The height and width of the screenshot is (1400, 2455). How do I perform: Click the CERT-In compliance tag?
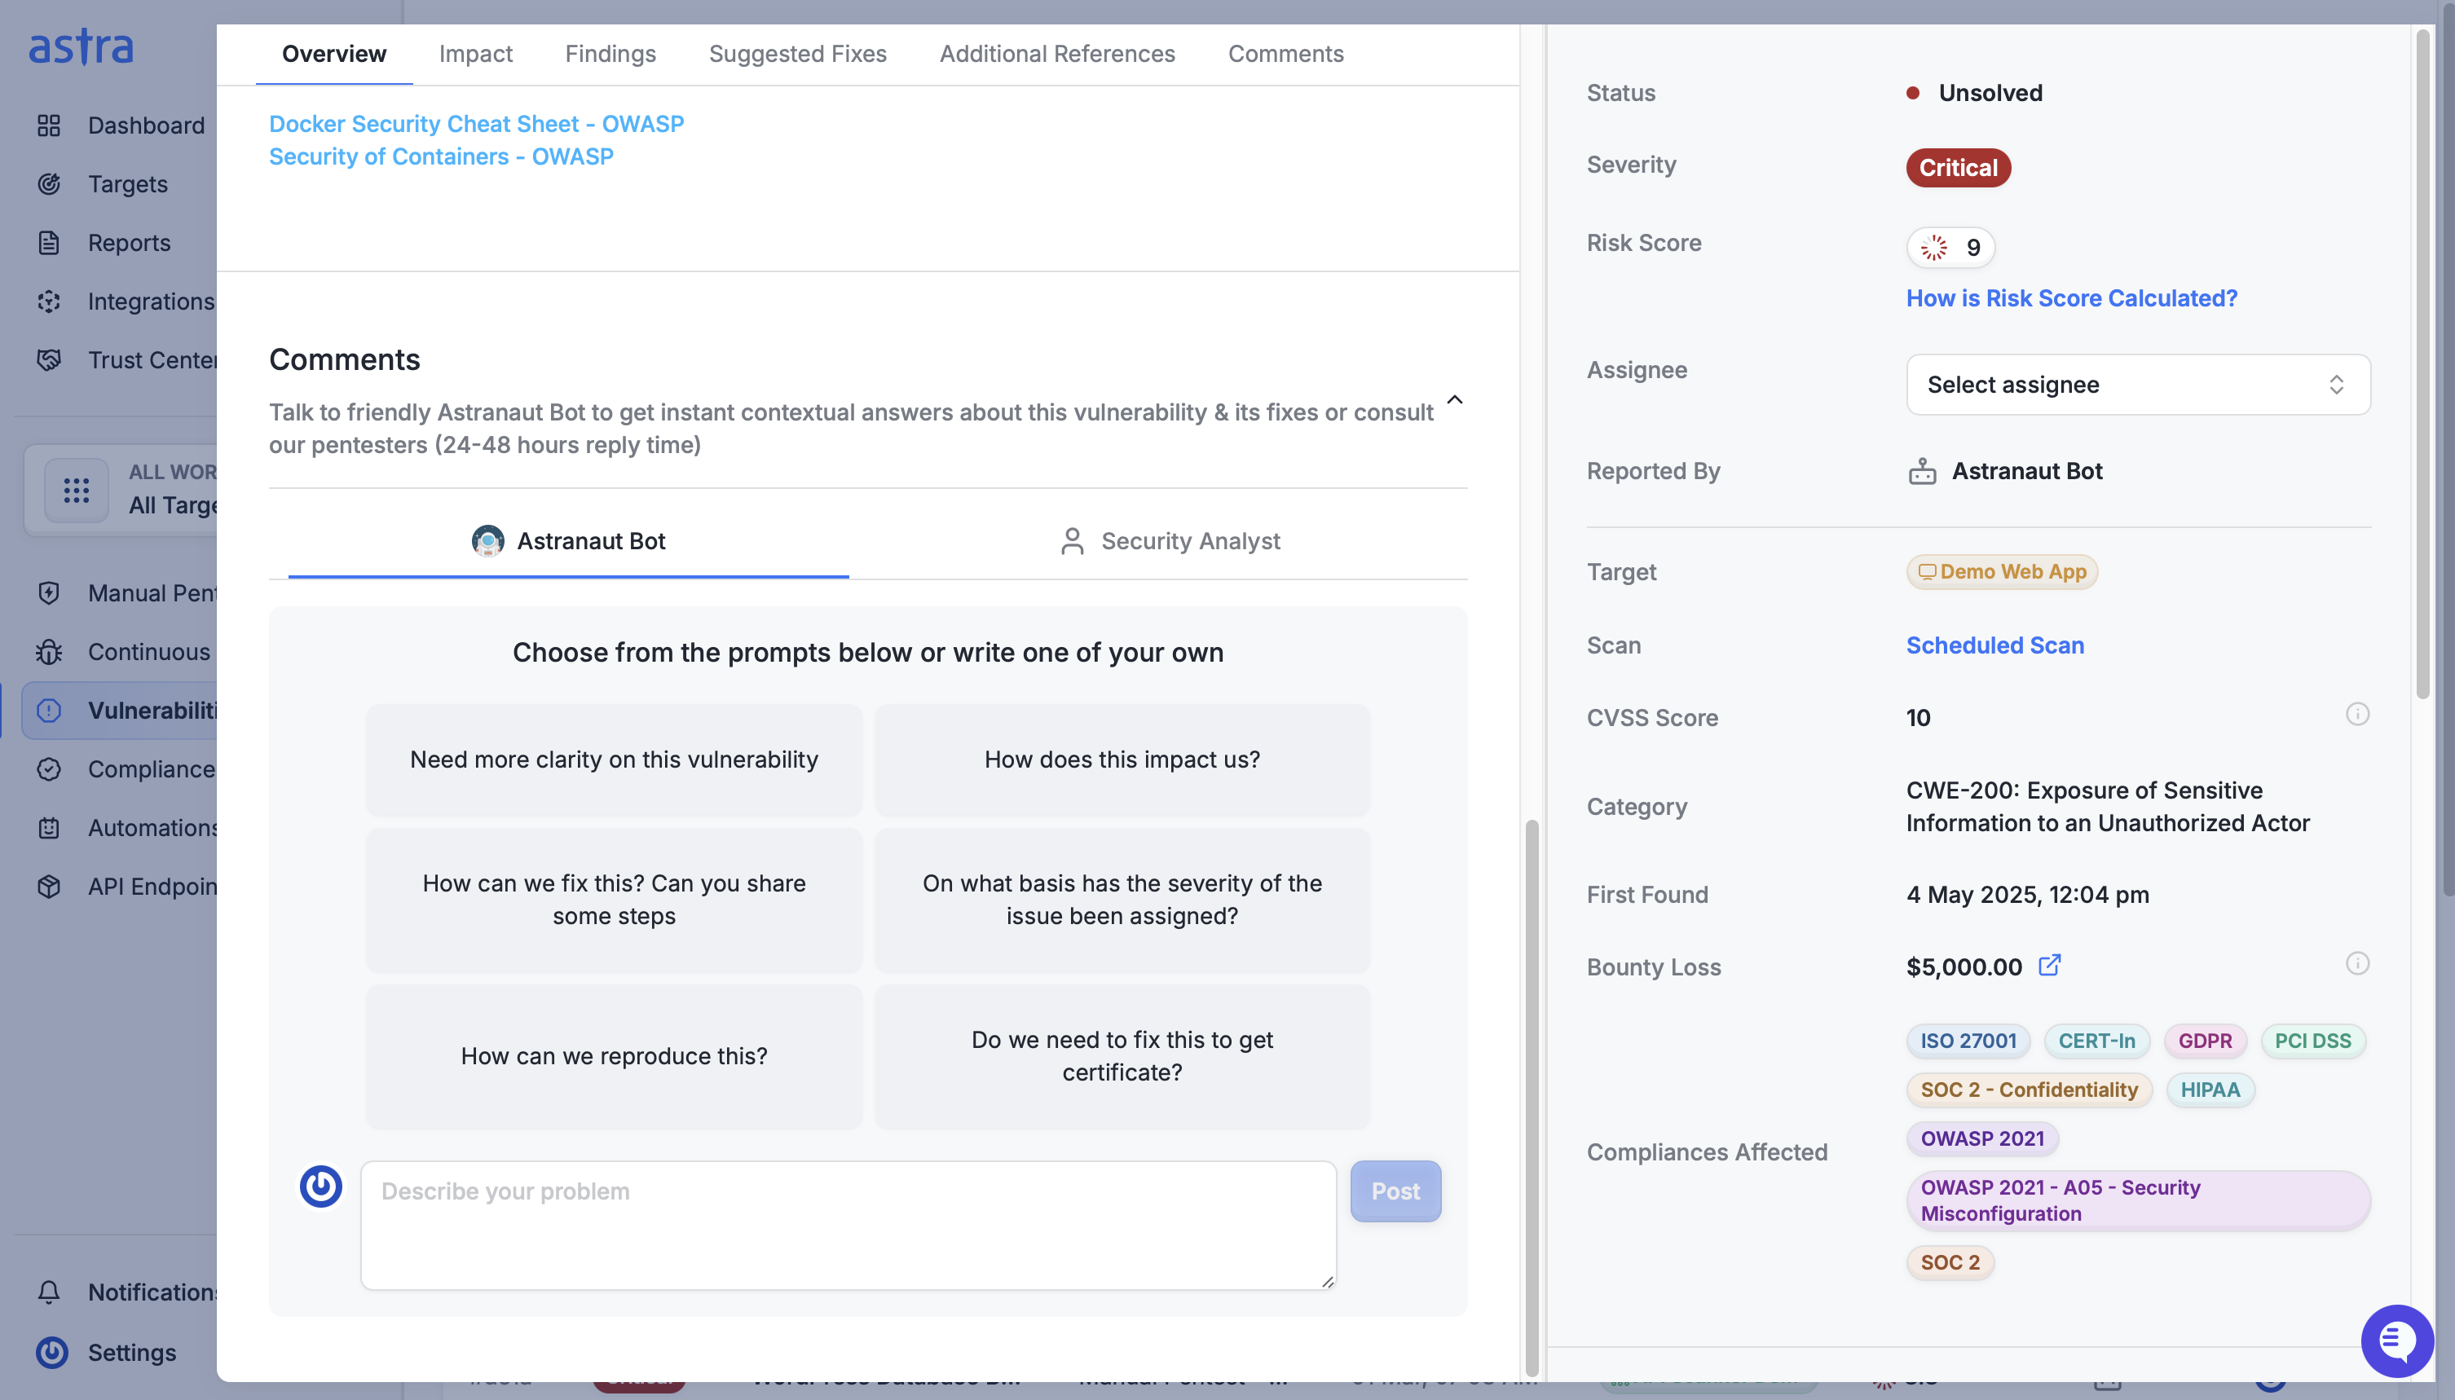pos(2096,1041)
